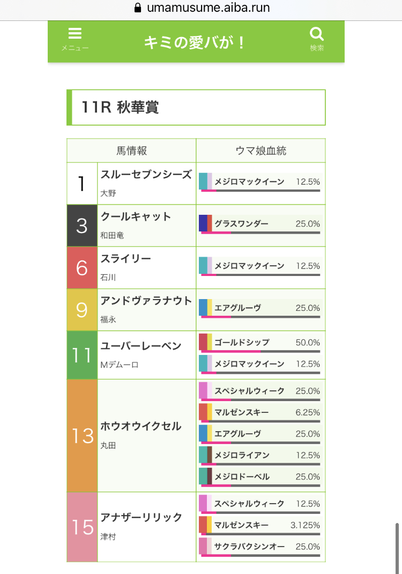Click マルゼンスキー 6.25% progress bar
The width and height of the screenshot is (402, 574).
click(260, 422)
